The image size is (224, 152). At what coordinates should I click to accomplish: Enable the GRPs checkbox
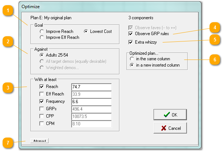42,109
